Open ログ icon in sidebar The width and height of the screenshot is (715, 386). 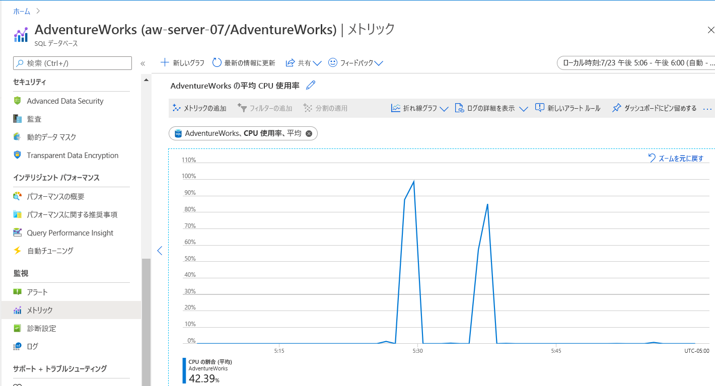pyautogui.click(x=18, y=346)
